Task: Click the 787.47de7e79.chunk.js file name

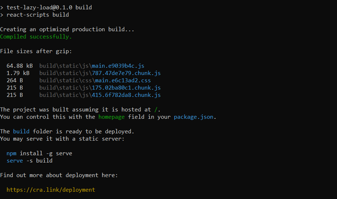Action: 126,73
